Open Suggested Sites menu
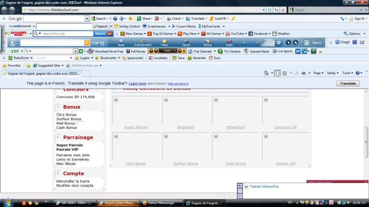Viewport: 369px width, 207px height. pos(48,65)
